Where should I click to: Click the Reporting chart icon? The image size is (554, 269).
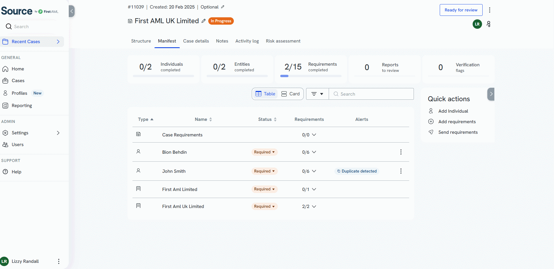[5, 106]
